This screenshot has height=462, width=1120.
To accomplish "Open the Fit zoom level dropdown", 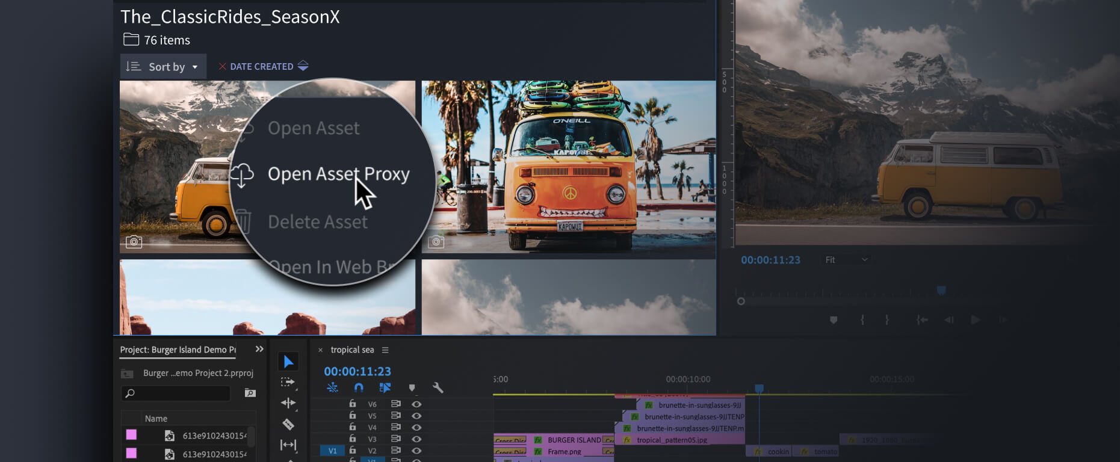I will (x=846, y=260).
